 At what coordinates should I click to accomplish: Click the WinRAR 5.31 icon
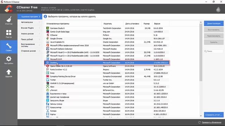(48, 83)
